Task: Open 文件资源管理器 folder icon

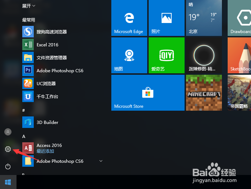Action: click(28, 57)
